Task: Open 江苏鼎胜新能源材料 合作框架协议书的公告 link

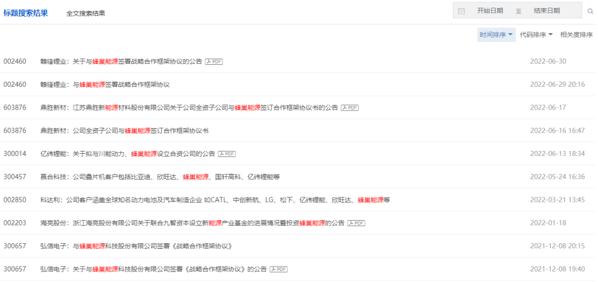Action: pos(189,108)
